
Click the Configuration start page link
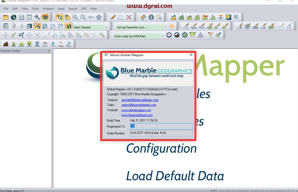161,149
